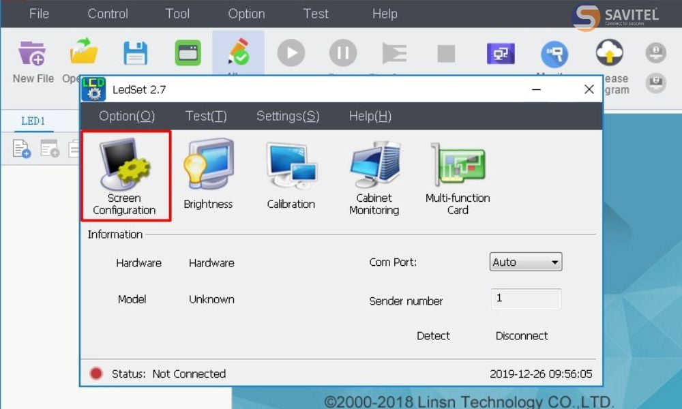Open the main window Option menu
The width and height of the screenshot is (682, 409).
point(246,14)
